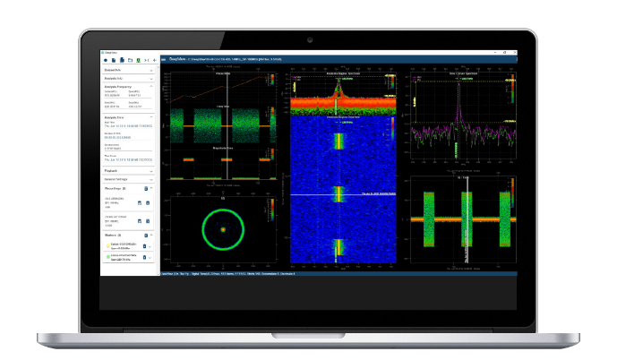Expand the General Settings section
The width and height of the screenshot is (617, 360).
click(151, 179)
